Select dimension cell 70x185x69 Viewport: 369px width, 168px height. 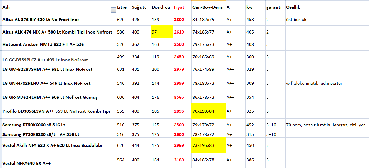pos(209,57)
